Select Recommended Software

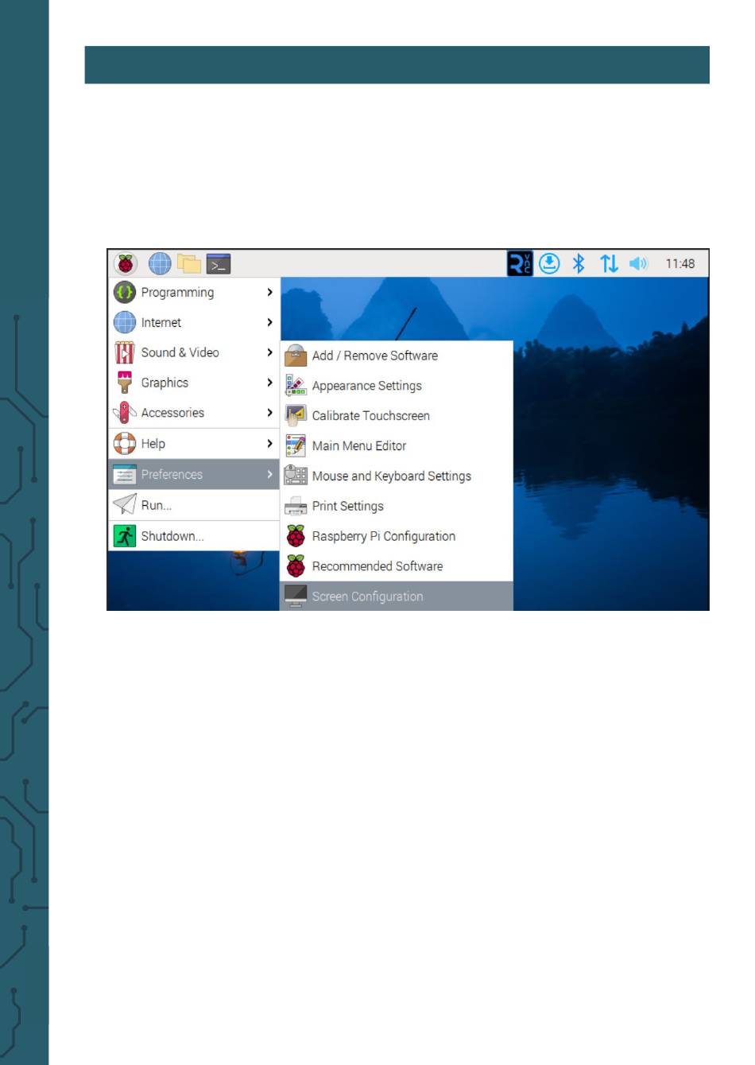pyautogui.click(x=397, y=566)
